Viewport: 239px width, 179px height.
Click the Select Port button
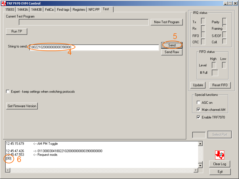point(220,135)
